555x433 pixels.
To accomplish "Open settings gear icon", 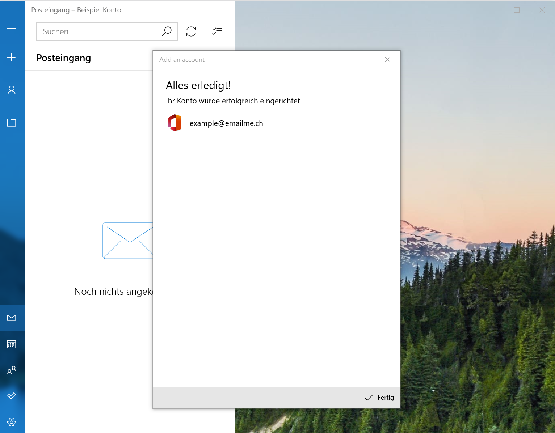I will point(12,422).
